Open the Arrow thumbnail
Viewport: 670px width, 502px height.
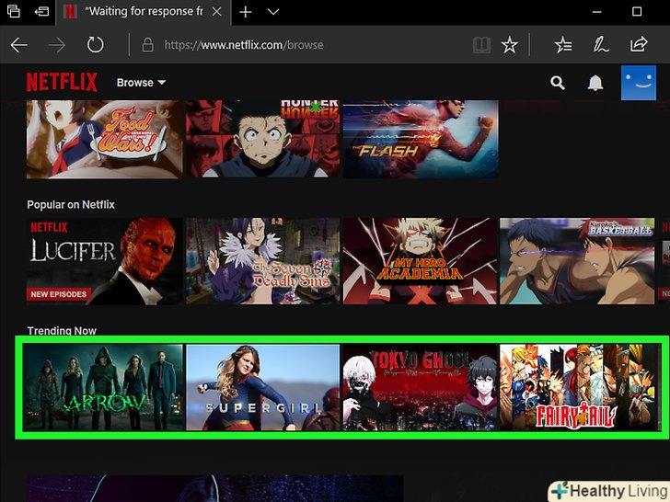pyautogui.click(x=103, y=387)
